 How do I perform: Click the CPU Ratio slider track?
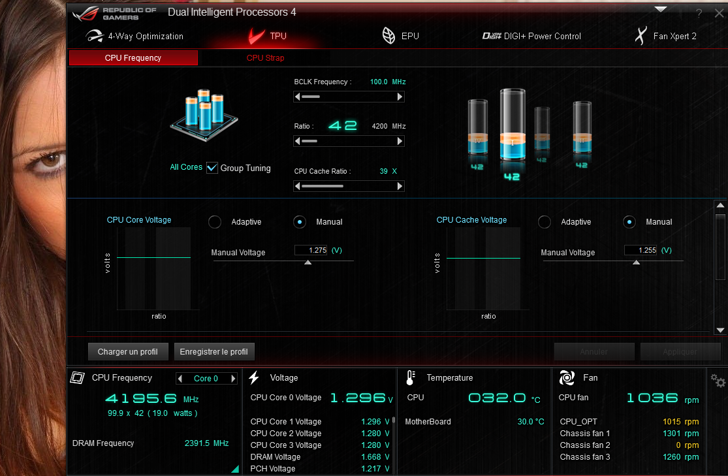[x=349, y=141]
